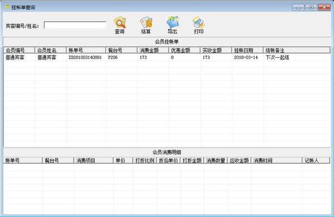This screenshot has width=334, height=217.
Task: Sort by 会员编号 column header
Action: pos(19,51)
